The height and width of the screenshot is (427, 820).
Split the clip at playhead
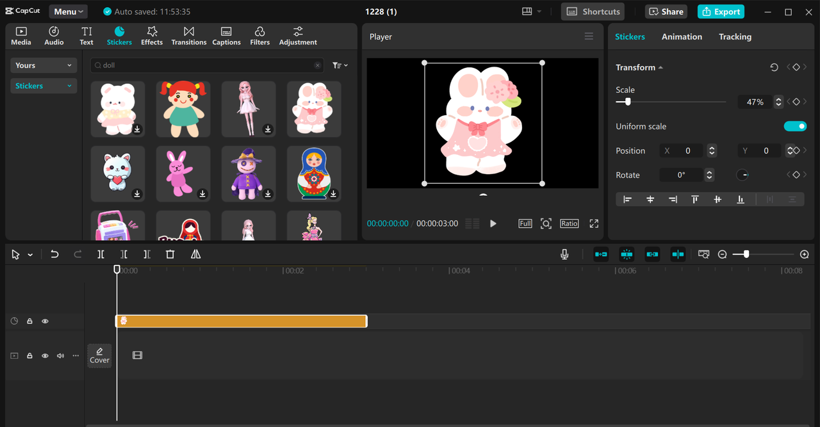tap(101, 254)
